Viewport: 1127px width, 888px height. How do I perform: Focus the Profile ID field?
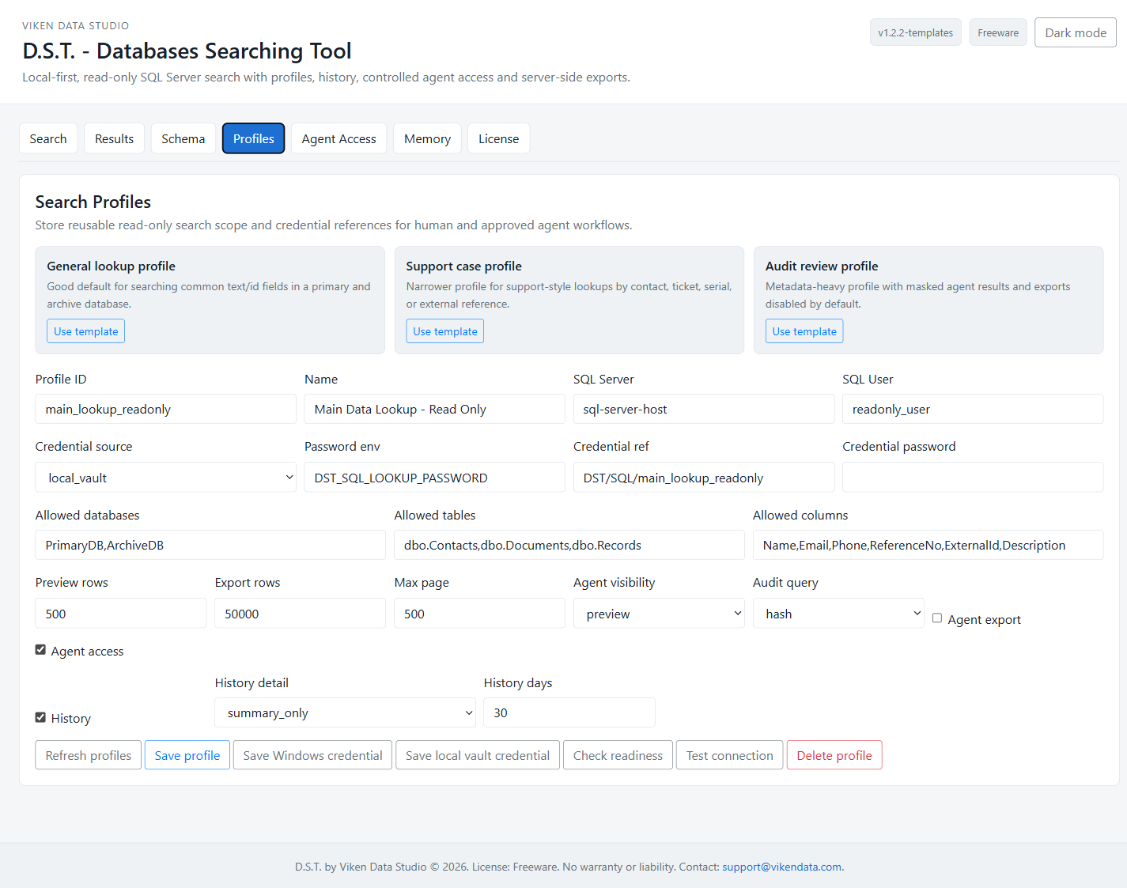pyautogui.click(x=166, y=409)
